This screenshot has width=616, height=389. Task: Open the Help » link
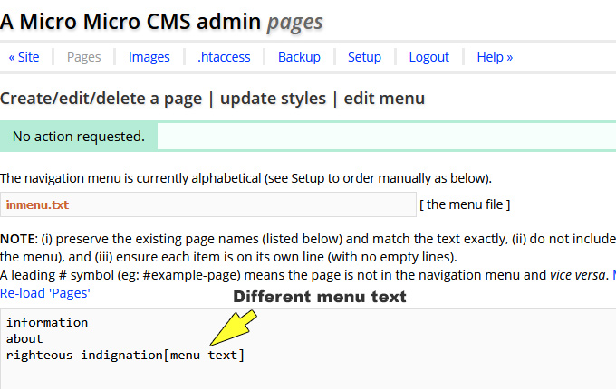pos(495,57)
